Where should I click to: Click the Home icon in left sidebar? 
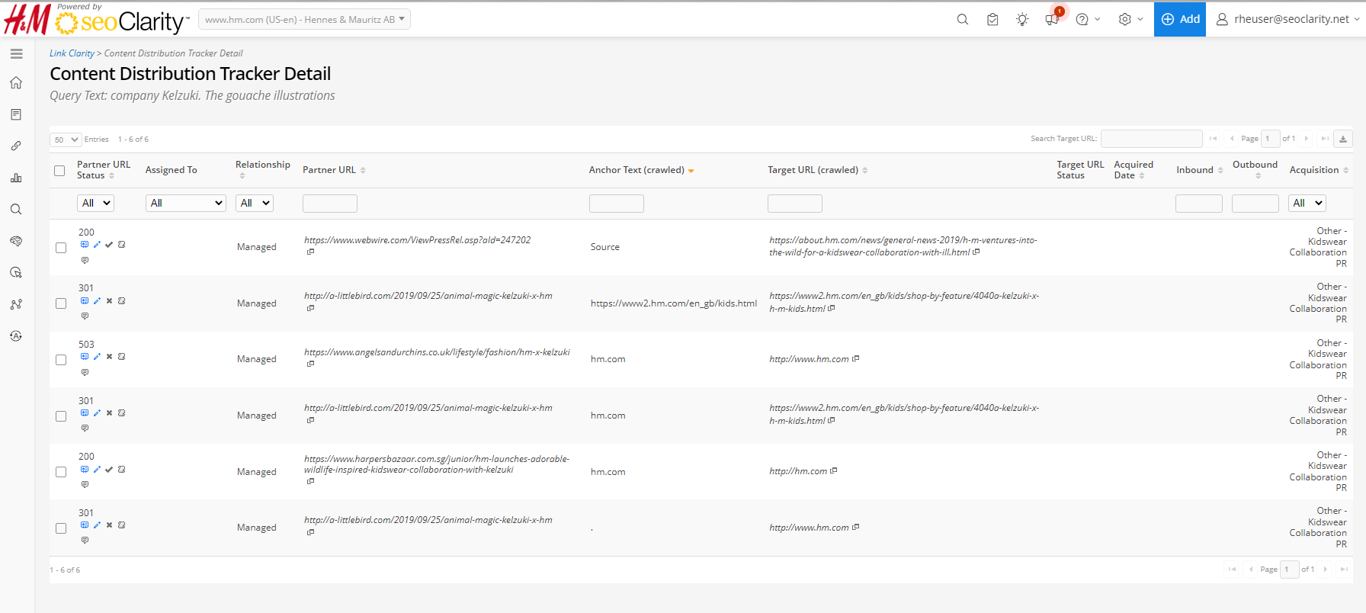(16, 82)
